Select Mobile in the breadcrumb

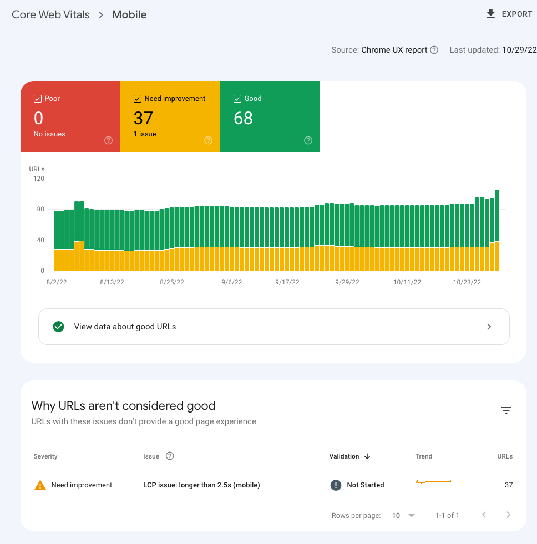click(x=129, y=14)
